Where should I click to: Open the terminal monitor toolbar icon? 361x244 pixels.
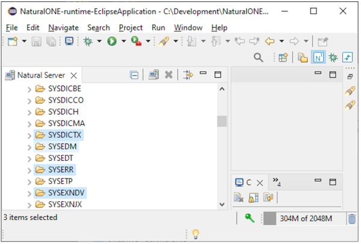coord(69,42)
